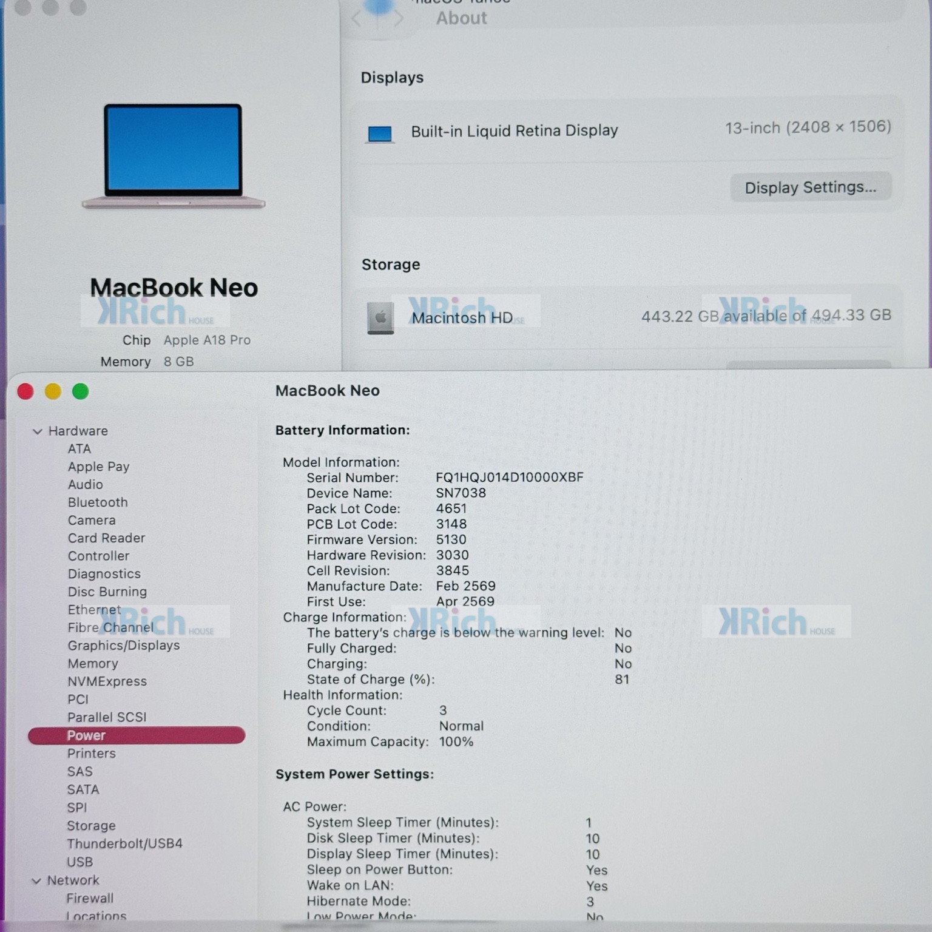Select Ethernet in Hardware list

[94, 609]
